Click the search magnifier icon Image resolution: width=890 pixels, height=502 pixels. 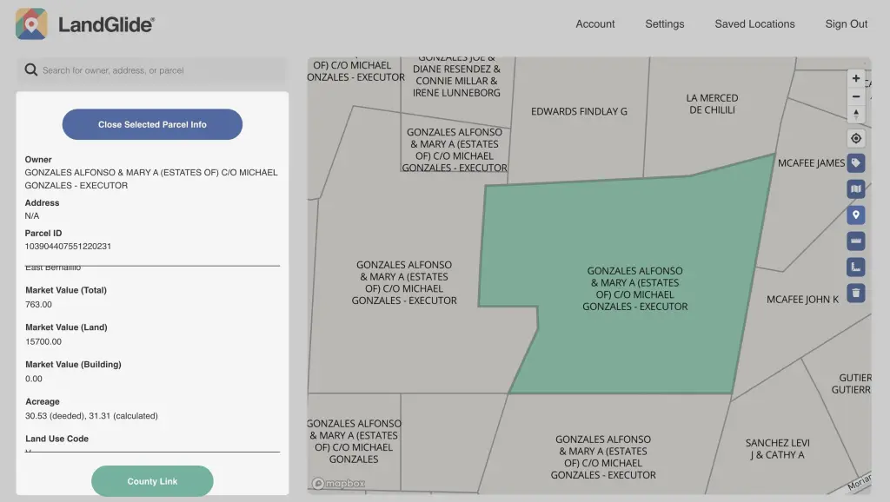[31, 70]
